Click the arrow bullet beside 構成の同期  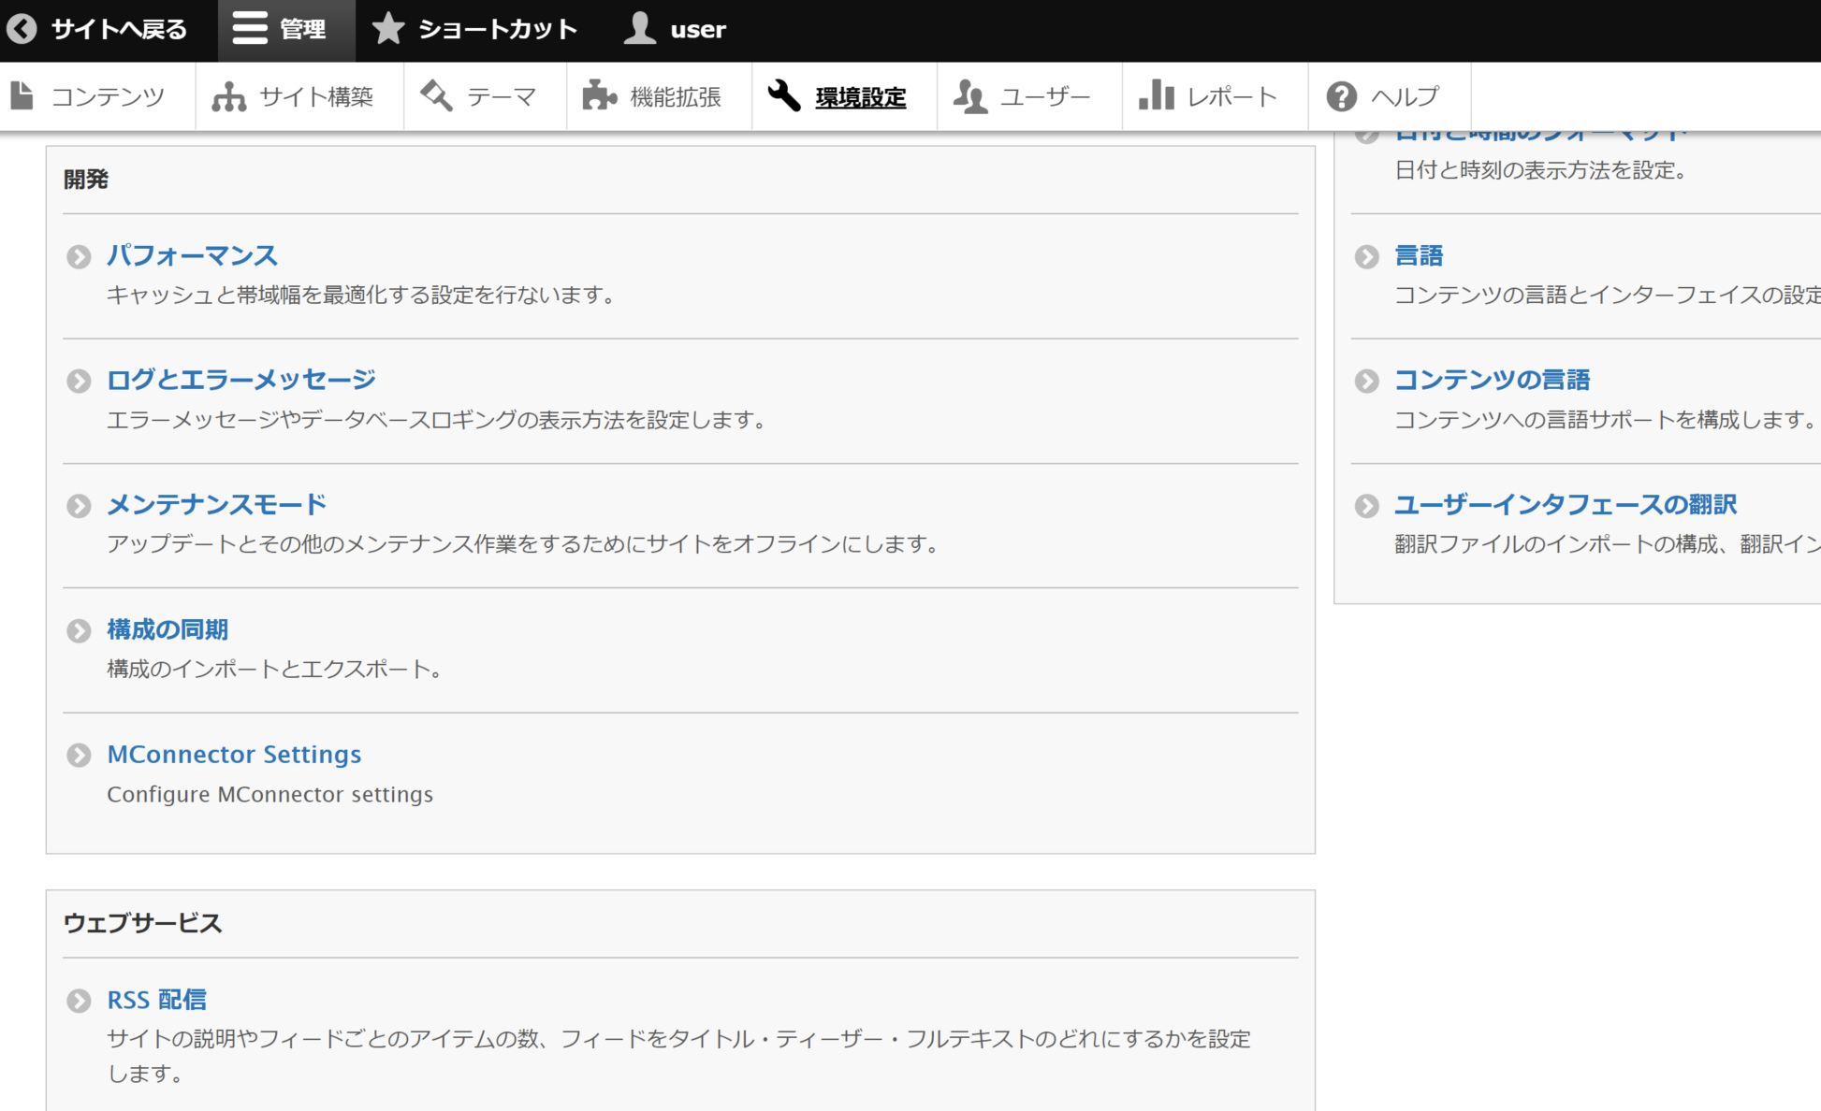(x=80, y=630)
